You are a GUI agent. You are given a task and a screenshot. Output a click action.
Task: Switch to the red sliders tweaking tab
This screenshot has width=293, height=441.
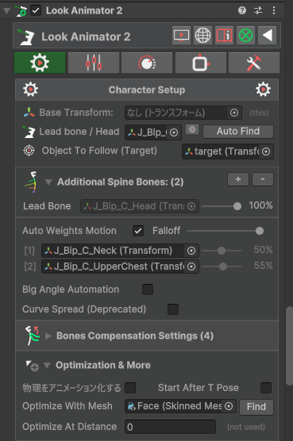click(x=94, y=63)
